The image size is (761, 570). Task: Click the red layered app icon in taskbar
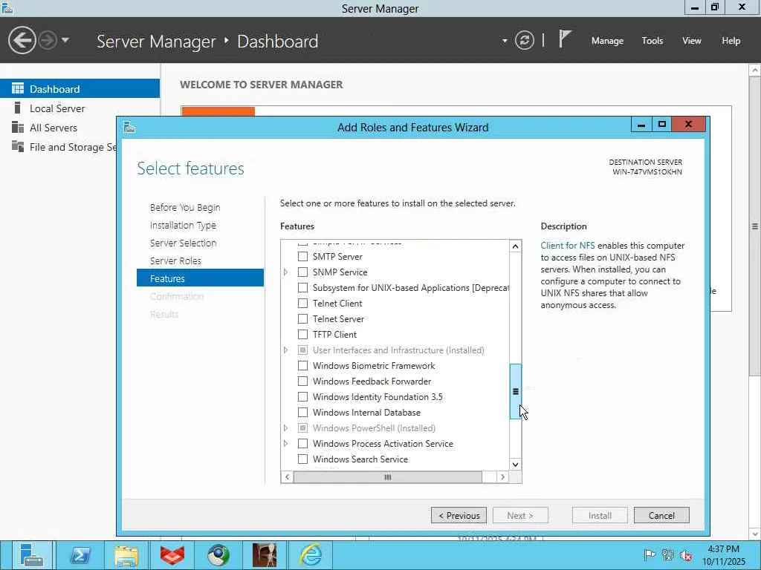coord(172,555)
